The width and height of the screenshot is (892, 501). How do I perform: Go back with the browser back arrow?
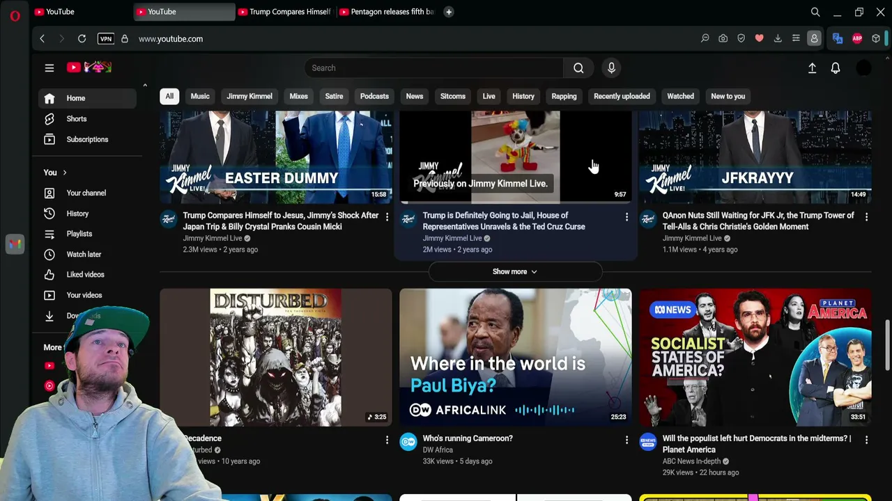pos(42,39)
